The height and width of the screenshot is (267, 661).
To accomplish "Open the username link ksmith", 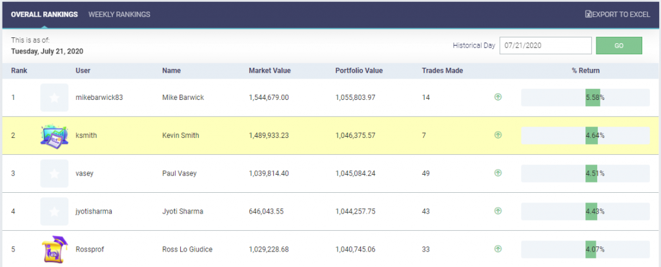I will tap(86, 135).
